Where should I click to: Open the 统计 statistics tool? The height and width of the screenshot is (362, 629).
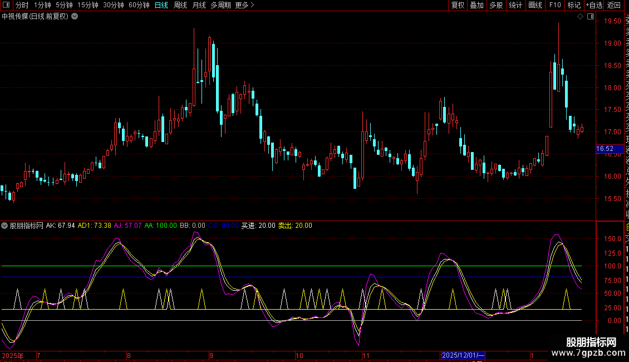(516, 5)
